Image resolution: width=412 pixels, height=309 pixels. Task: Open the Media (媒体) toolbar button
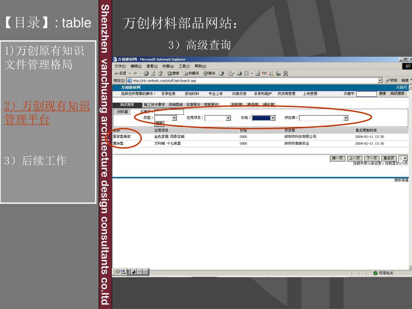tap(209, 73)
